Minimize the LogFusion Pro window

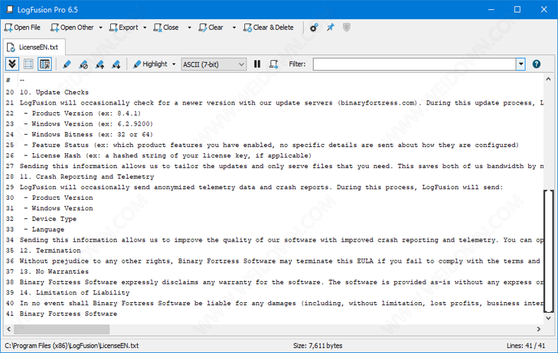pyautogui.click(x=491, y=10)
